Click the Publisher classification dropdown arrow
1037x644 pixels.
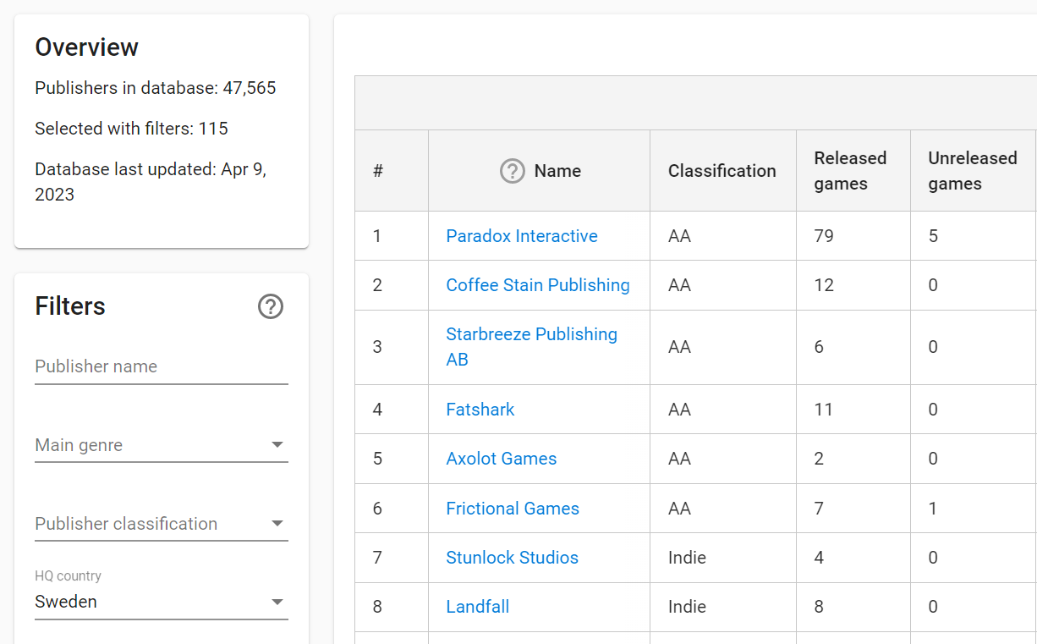point(277,523)
